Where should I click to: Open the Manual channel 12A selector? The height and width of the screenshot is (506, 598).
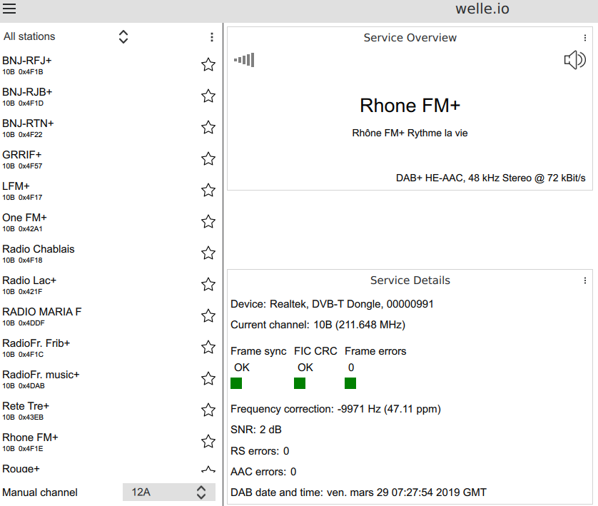pos(169,492)
